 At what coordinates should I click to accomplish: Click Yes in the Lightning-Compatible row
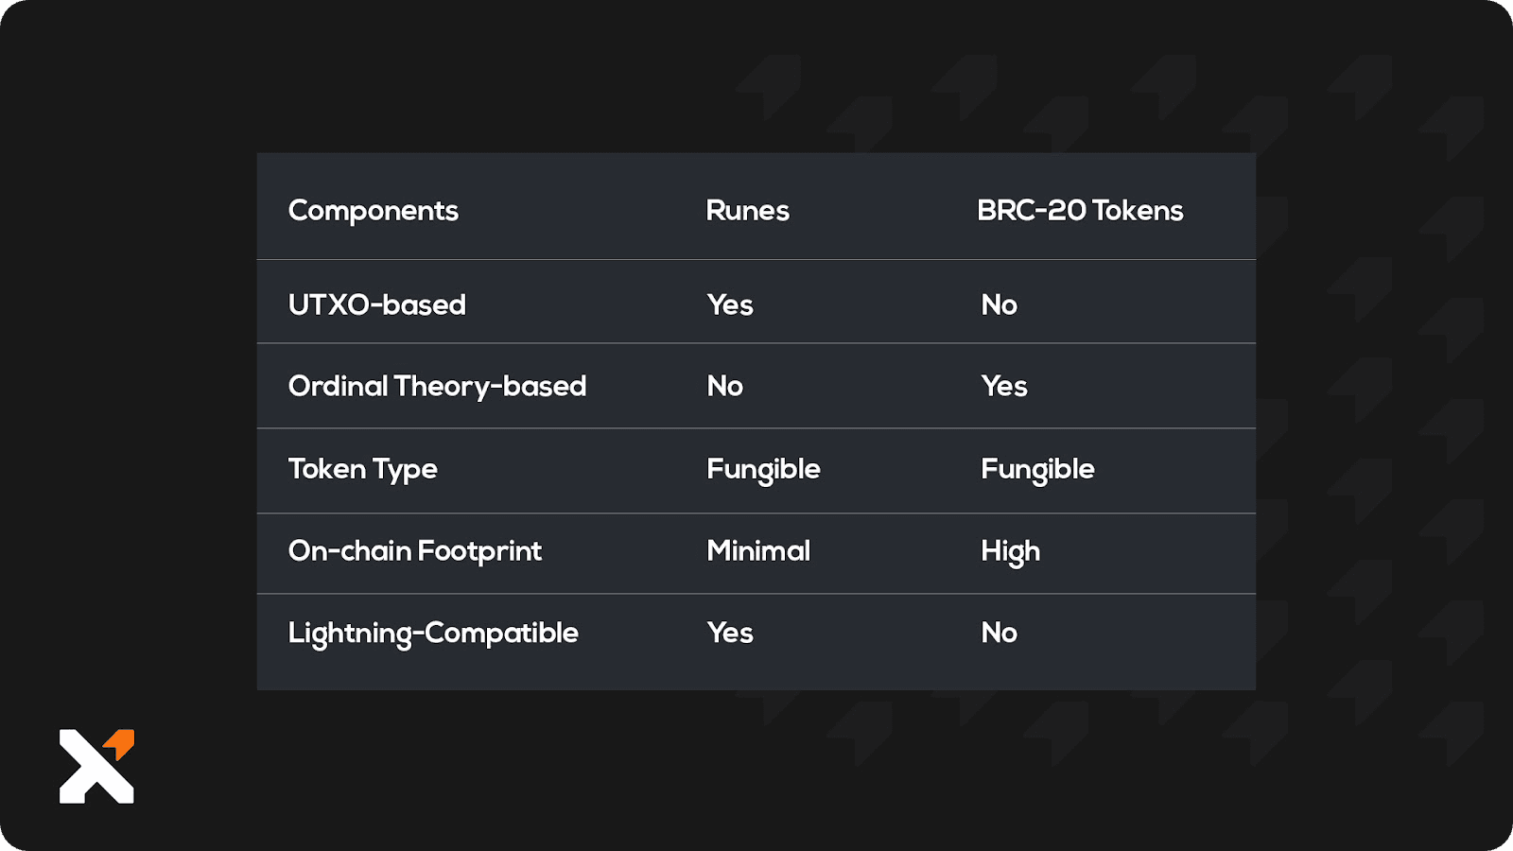[x=730, y=633]
